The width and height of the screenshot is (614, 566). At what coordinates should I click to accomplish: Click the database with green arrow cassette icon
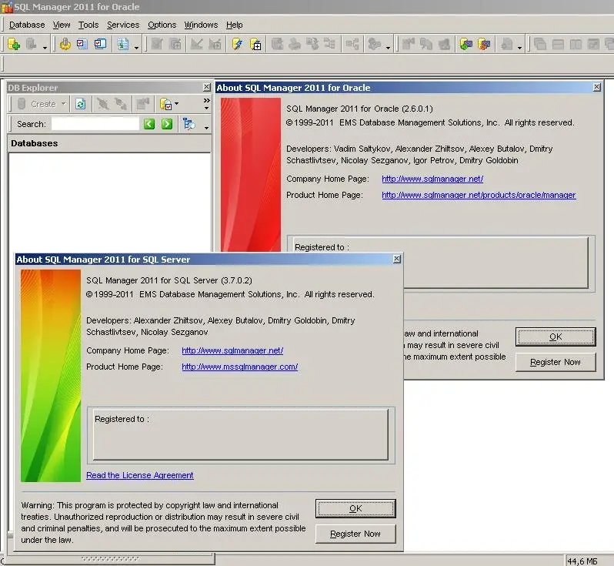tap(466, 44)
